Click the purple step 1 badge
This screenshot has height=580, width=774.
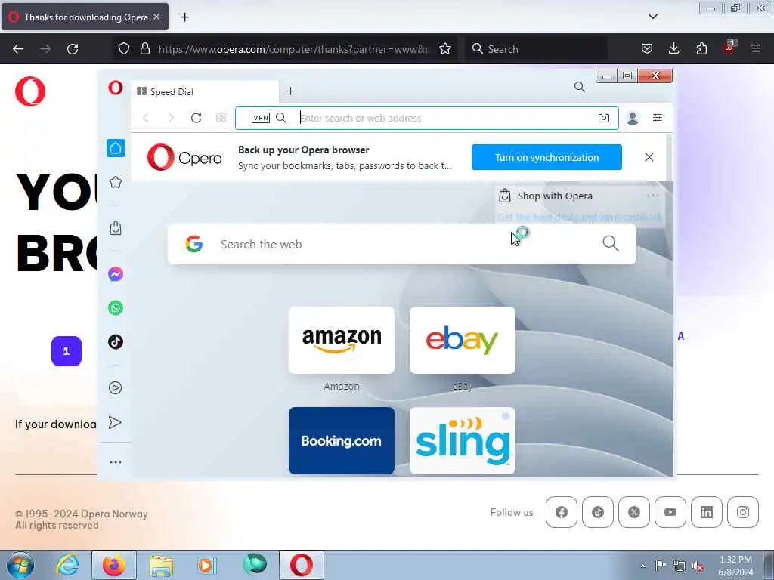pyautogui.click(x=67, y=351)
